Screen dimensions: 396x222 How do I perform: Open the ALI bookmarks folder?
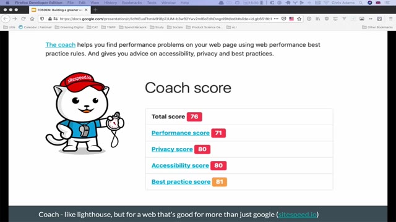click(x=231, y=27)
